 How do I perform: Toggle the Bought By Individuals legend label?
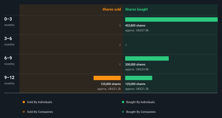pos(140,102)
